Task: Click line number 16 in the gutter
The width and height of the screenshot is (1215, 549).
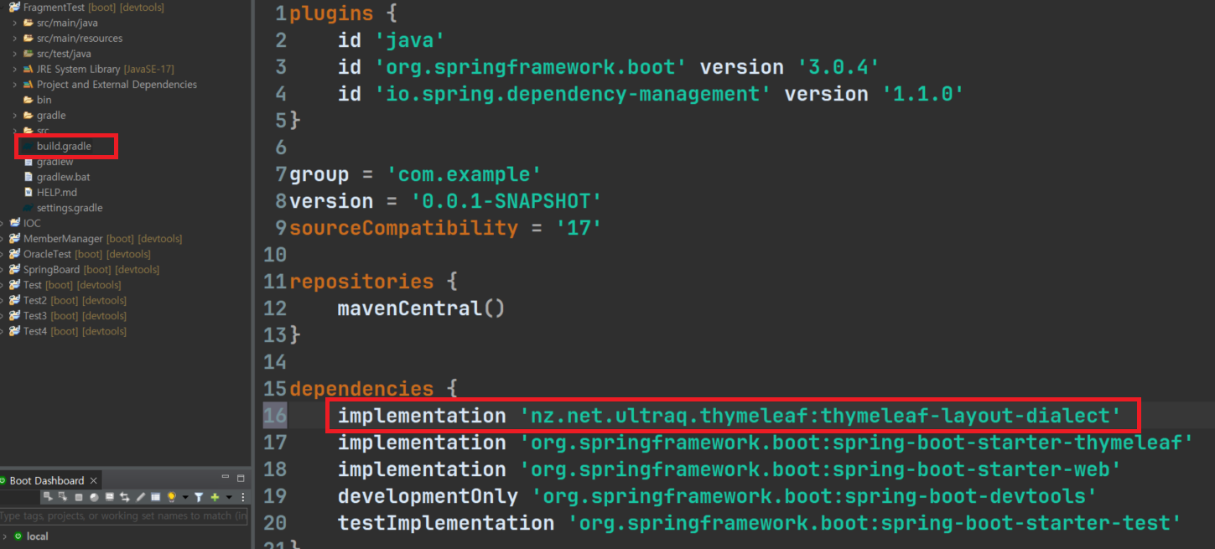Action: pos(275,416)
